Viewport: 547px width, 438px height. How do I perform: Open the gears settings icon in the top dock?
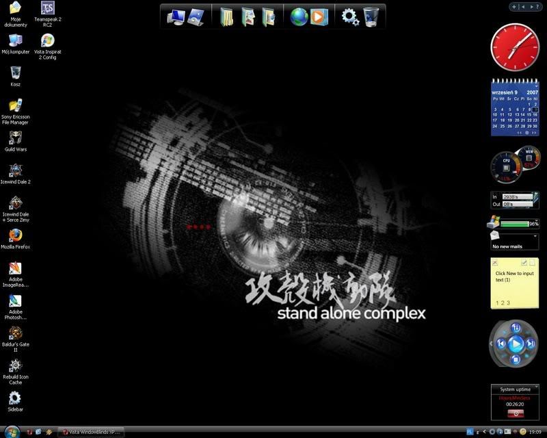coord(350,16)
